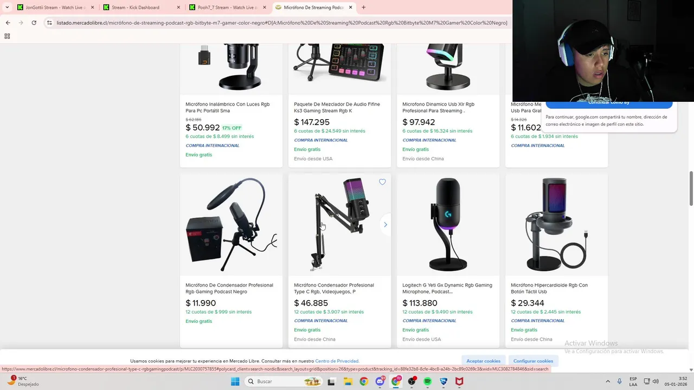Open the Chrome apps grid icon

7,36
